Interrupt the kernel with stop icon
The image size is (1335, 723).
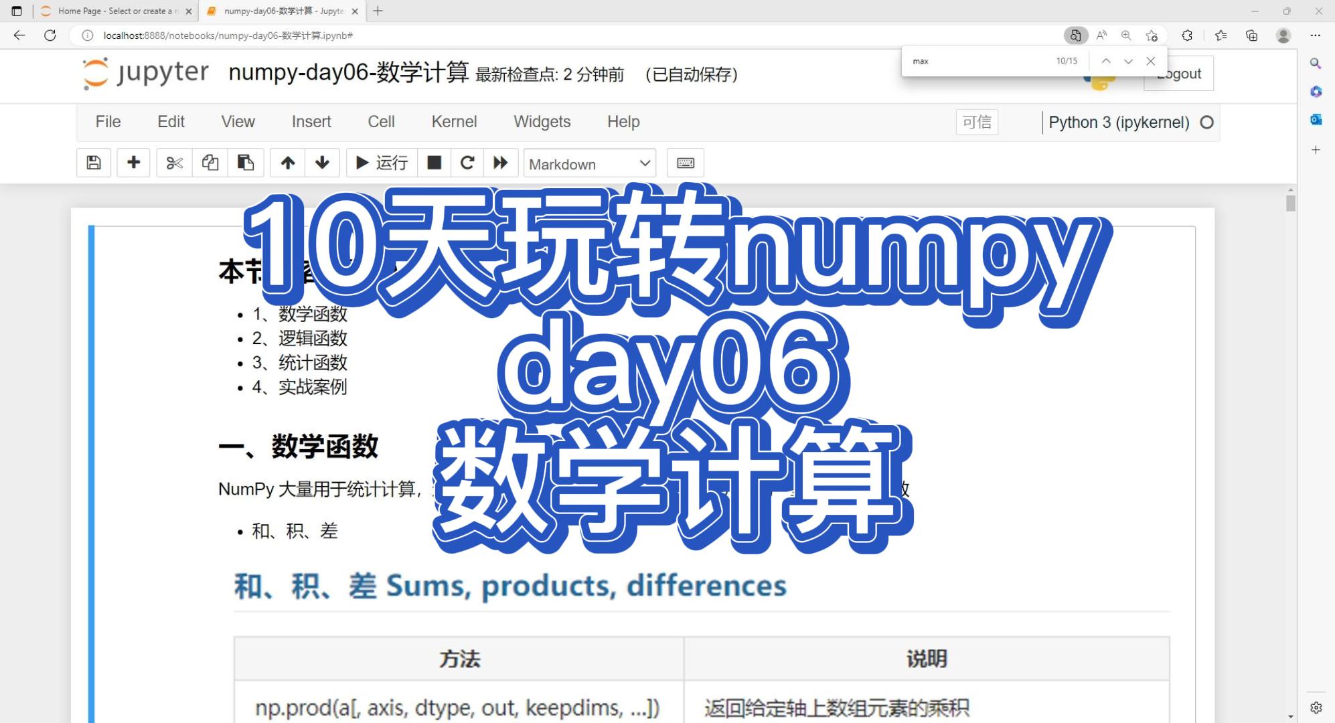click(x=434, y=163)
